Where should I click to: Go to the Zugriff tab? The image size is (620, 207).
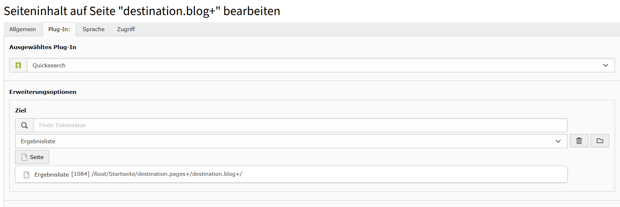[x=126, y=29]
